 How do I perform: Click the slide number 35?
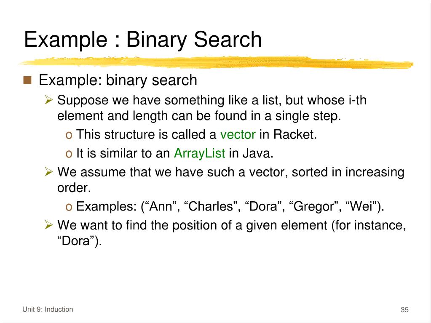pyautogui.click(x=404, y=310)
